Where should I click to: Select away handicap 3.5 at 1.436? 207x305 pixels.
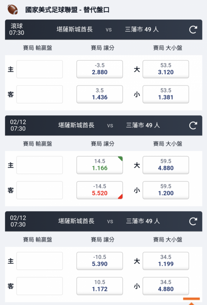coord(100,94)
